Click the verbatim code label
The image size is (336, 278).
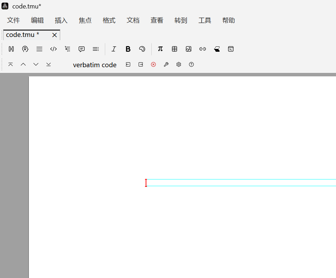click(95, 65)
